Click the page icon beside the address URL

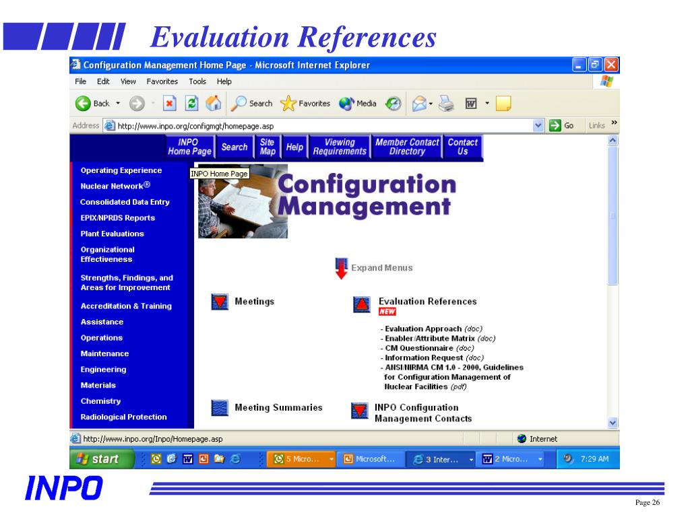110,126
